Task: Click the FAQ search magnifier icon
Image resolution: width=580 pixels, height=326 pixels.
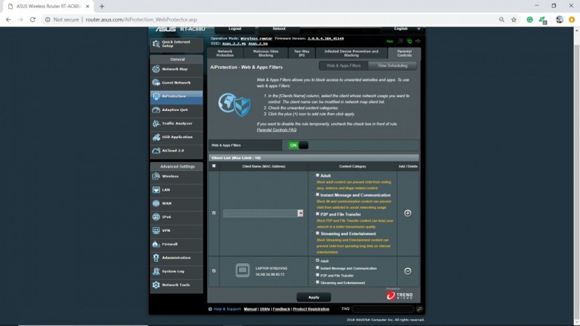Action: click(419, 309)
